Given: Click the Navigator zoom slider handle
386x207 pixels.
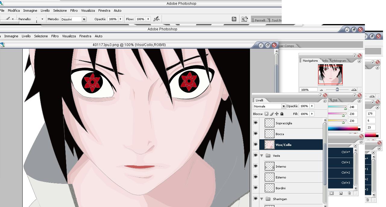Looking at the screenshot, I should point(337,89).
